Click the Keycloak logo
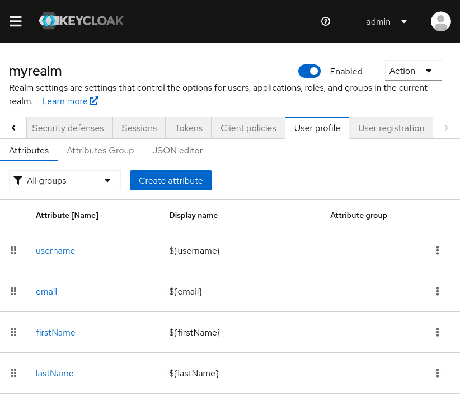Screen dimensions: 460x396 pyautogui.click(x=81, y=21)
